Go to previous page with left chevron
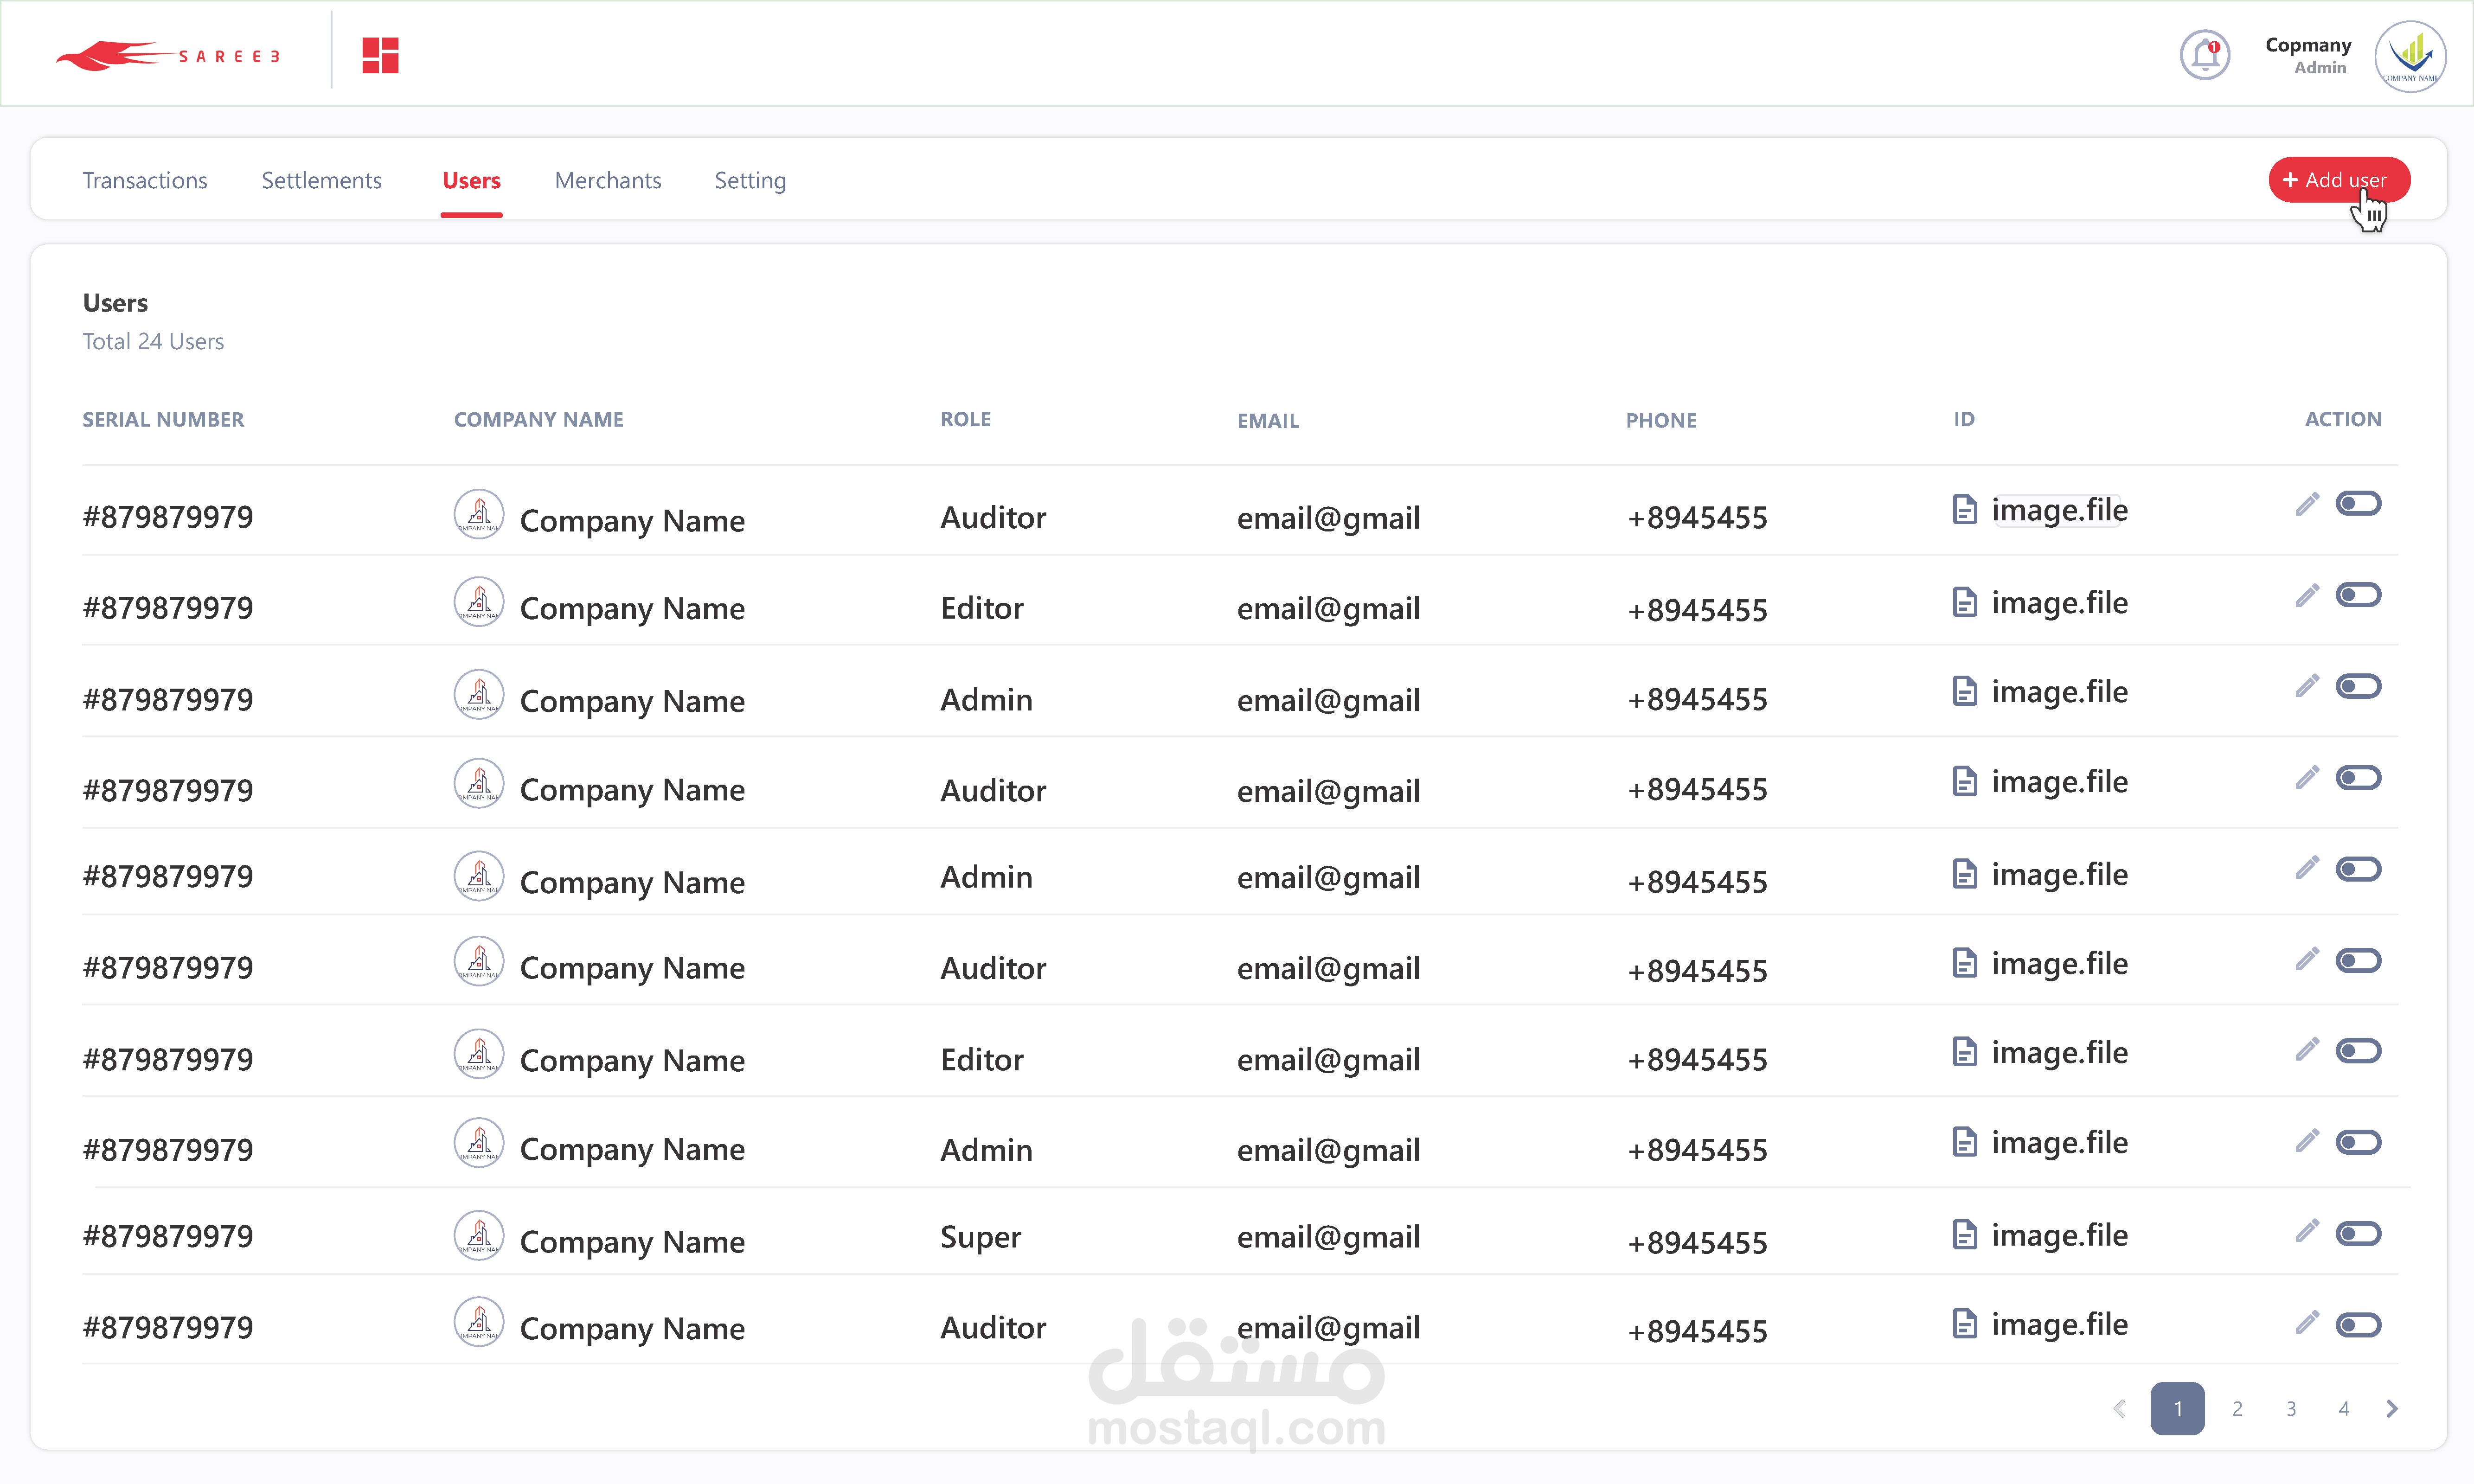This screenshot has width=2474, height=1484. click(2119, 1408)
